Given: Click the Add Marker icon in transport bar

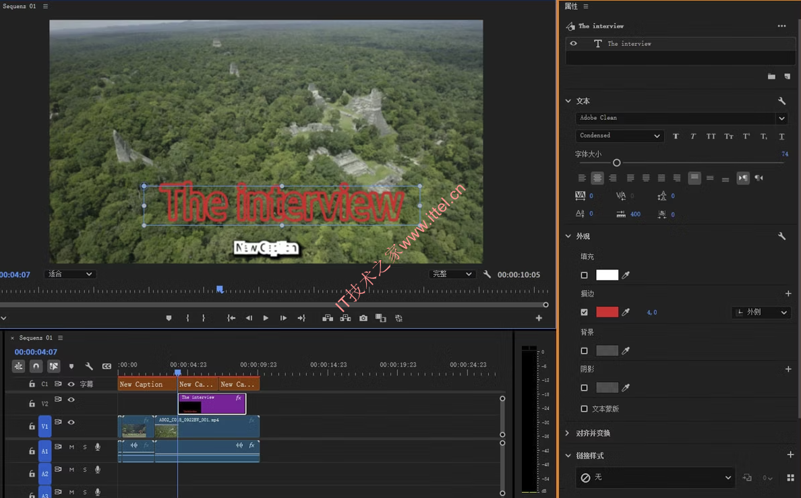Looking at the screenshot, I should pos(169,318).
